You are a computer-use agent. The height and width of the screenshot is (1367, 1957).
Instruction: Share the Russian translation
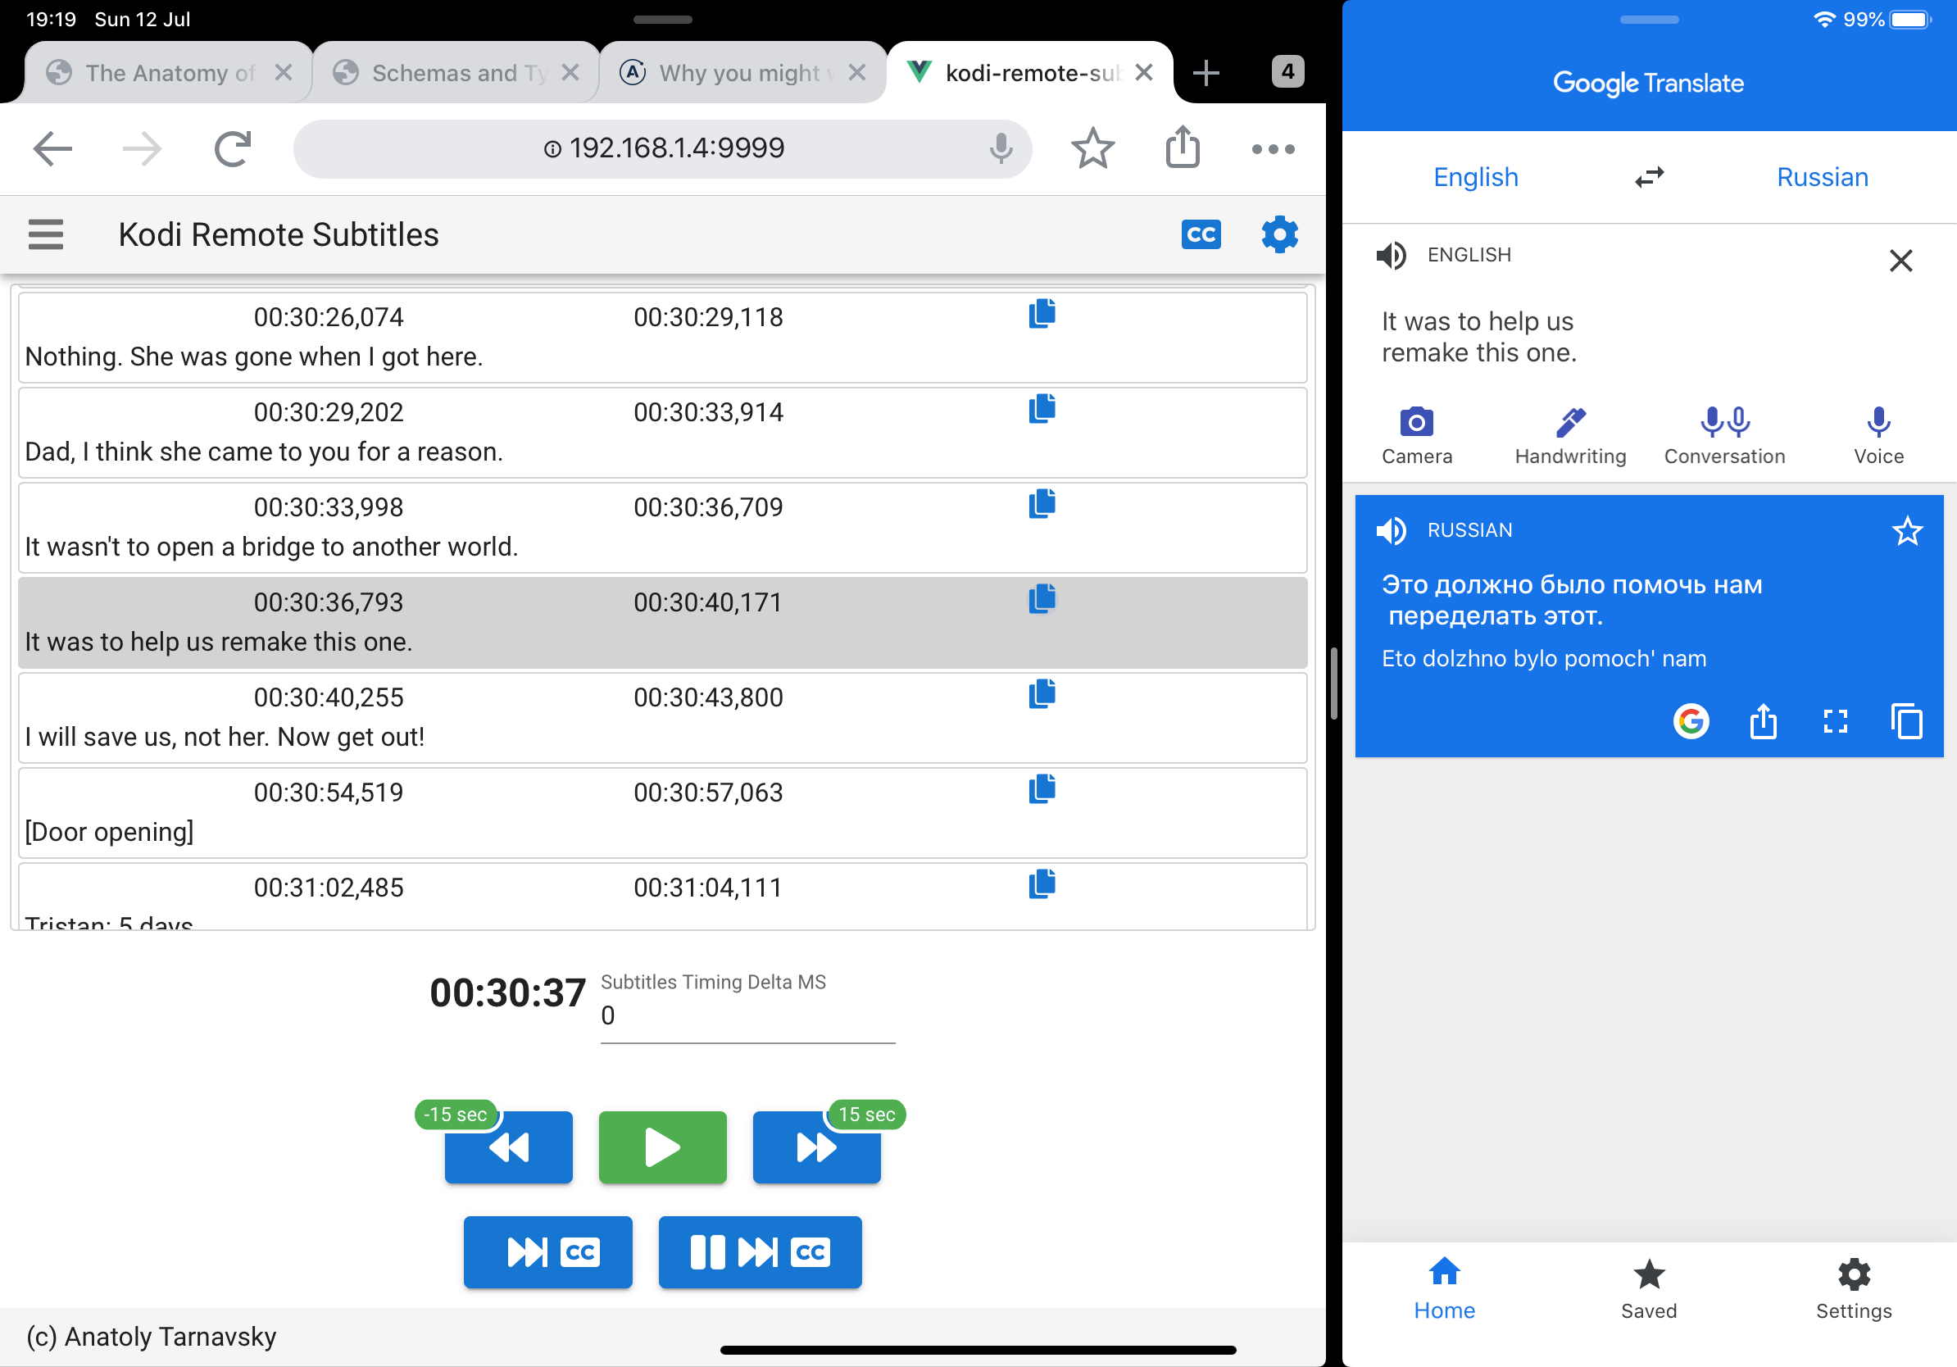(x=1763, y=722)
